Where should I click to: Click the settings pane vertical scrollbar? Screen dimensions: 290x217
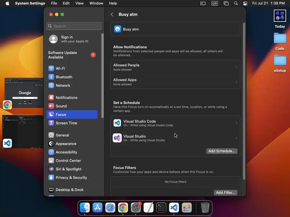tap(244, 101)
